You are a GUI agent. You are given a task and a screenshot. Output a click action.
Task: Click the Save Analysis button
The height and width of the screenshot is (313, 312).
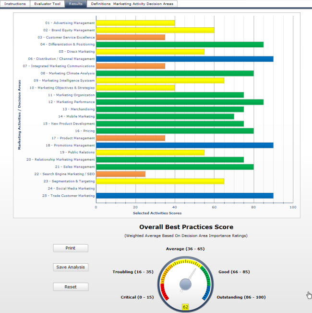coord(71,267)
